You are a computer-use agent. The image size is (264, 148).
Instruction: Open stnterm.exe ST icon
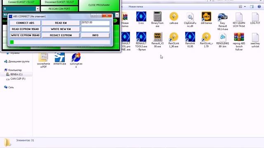point(59,57)
